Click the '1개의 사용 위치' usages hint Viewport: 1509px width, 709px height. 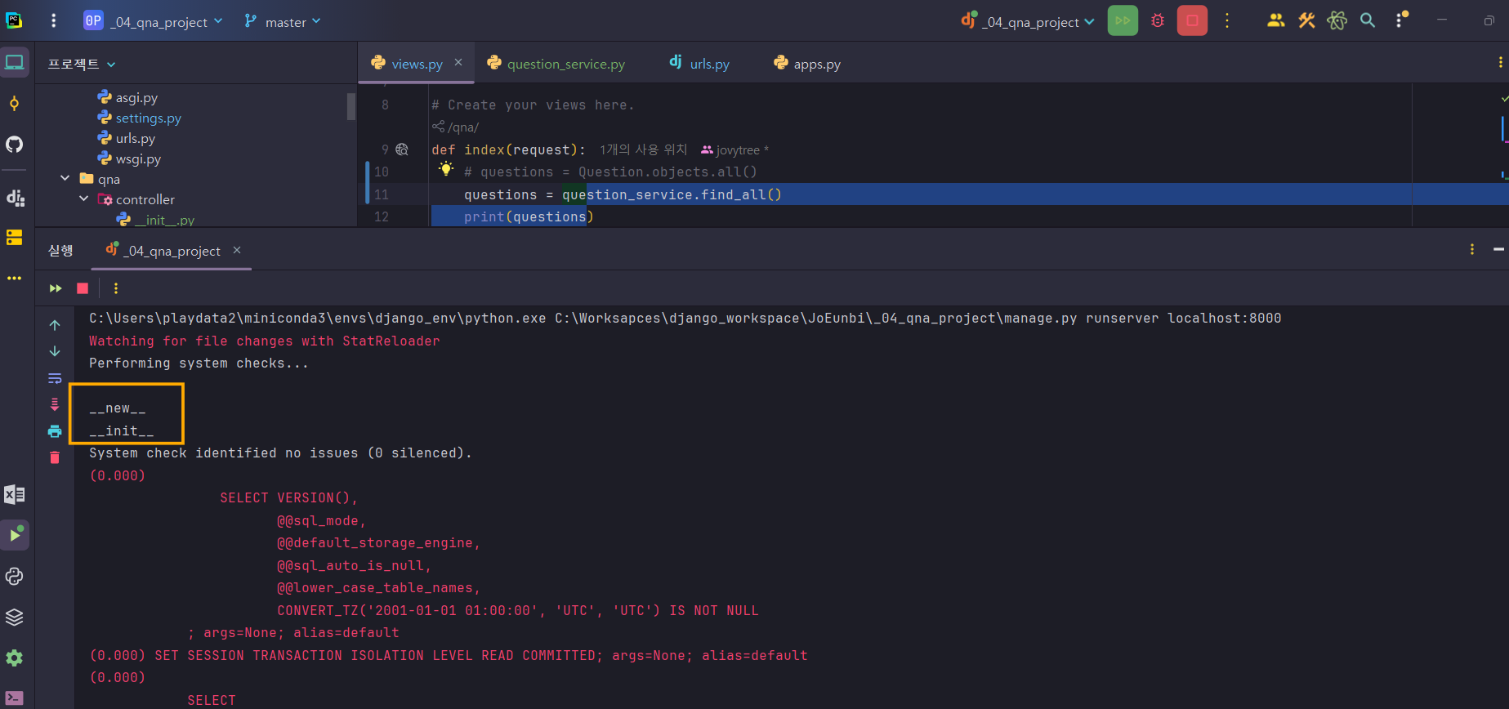(643, 149)
